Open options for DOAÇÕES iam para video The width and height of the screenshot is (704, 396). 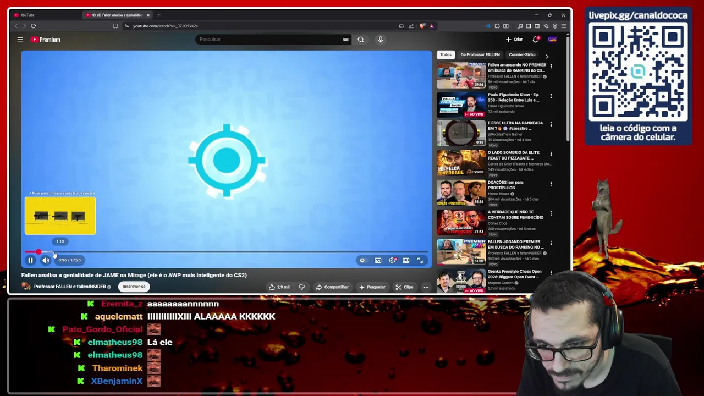click(551, 184)
